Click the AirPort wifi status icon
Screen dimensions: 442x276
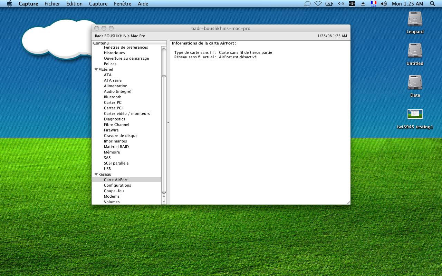coord(318,4)
